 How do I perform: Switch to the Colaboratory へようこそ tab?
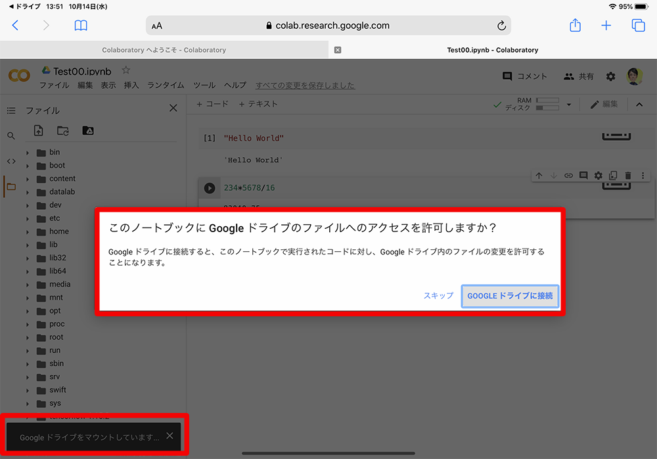point(164,49)
